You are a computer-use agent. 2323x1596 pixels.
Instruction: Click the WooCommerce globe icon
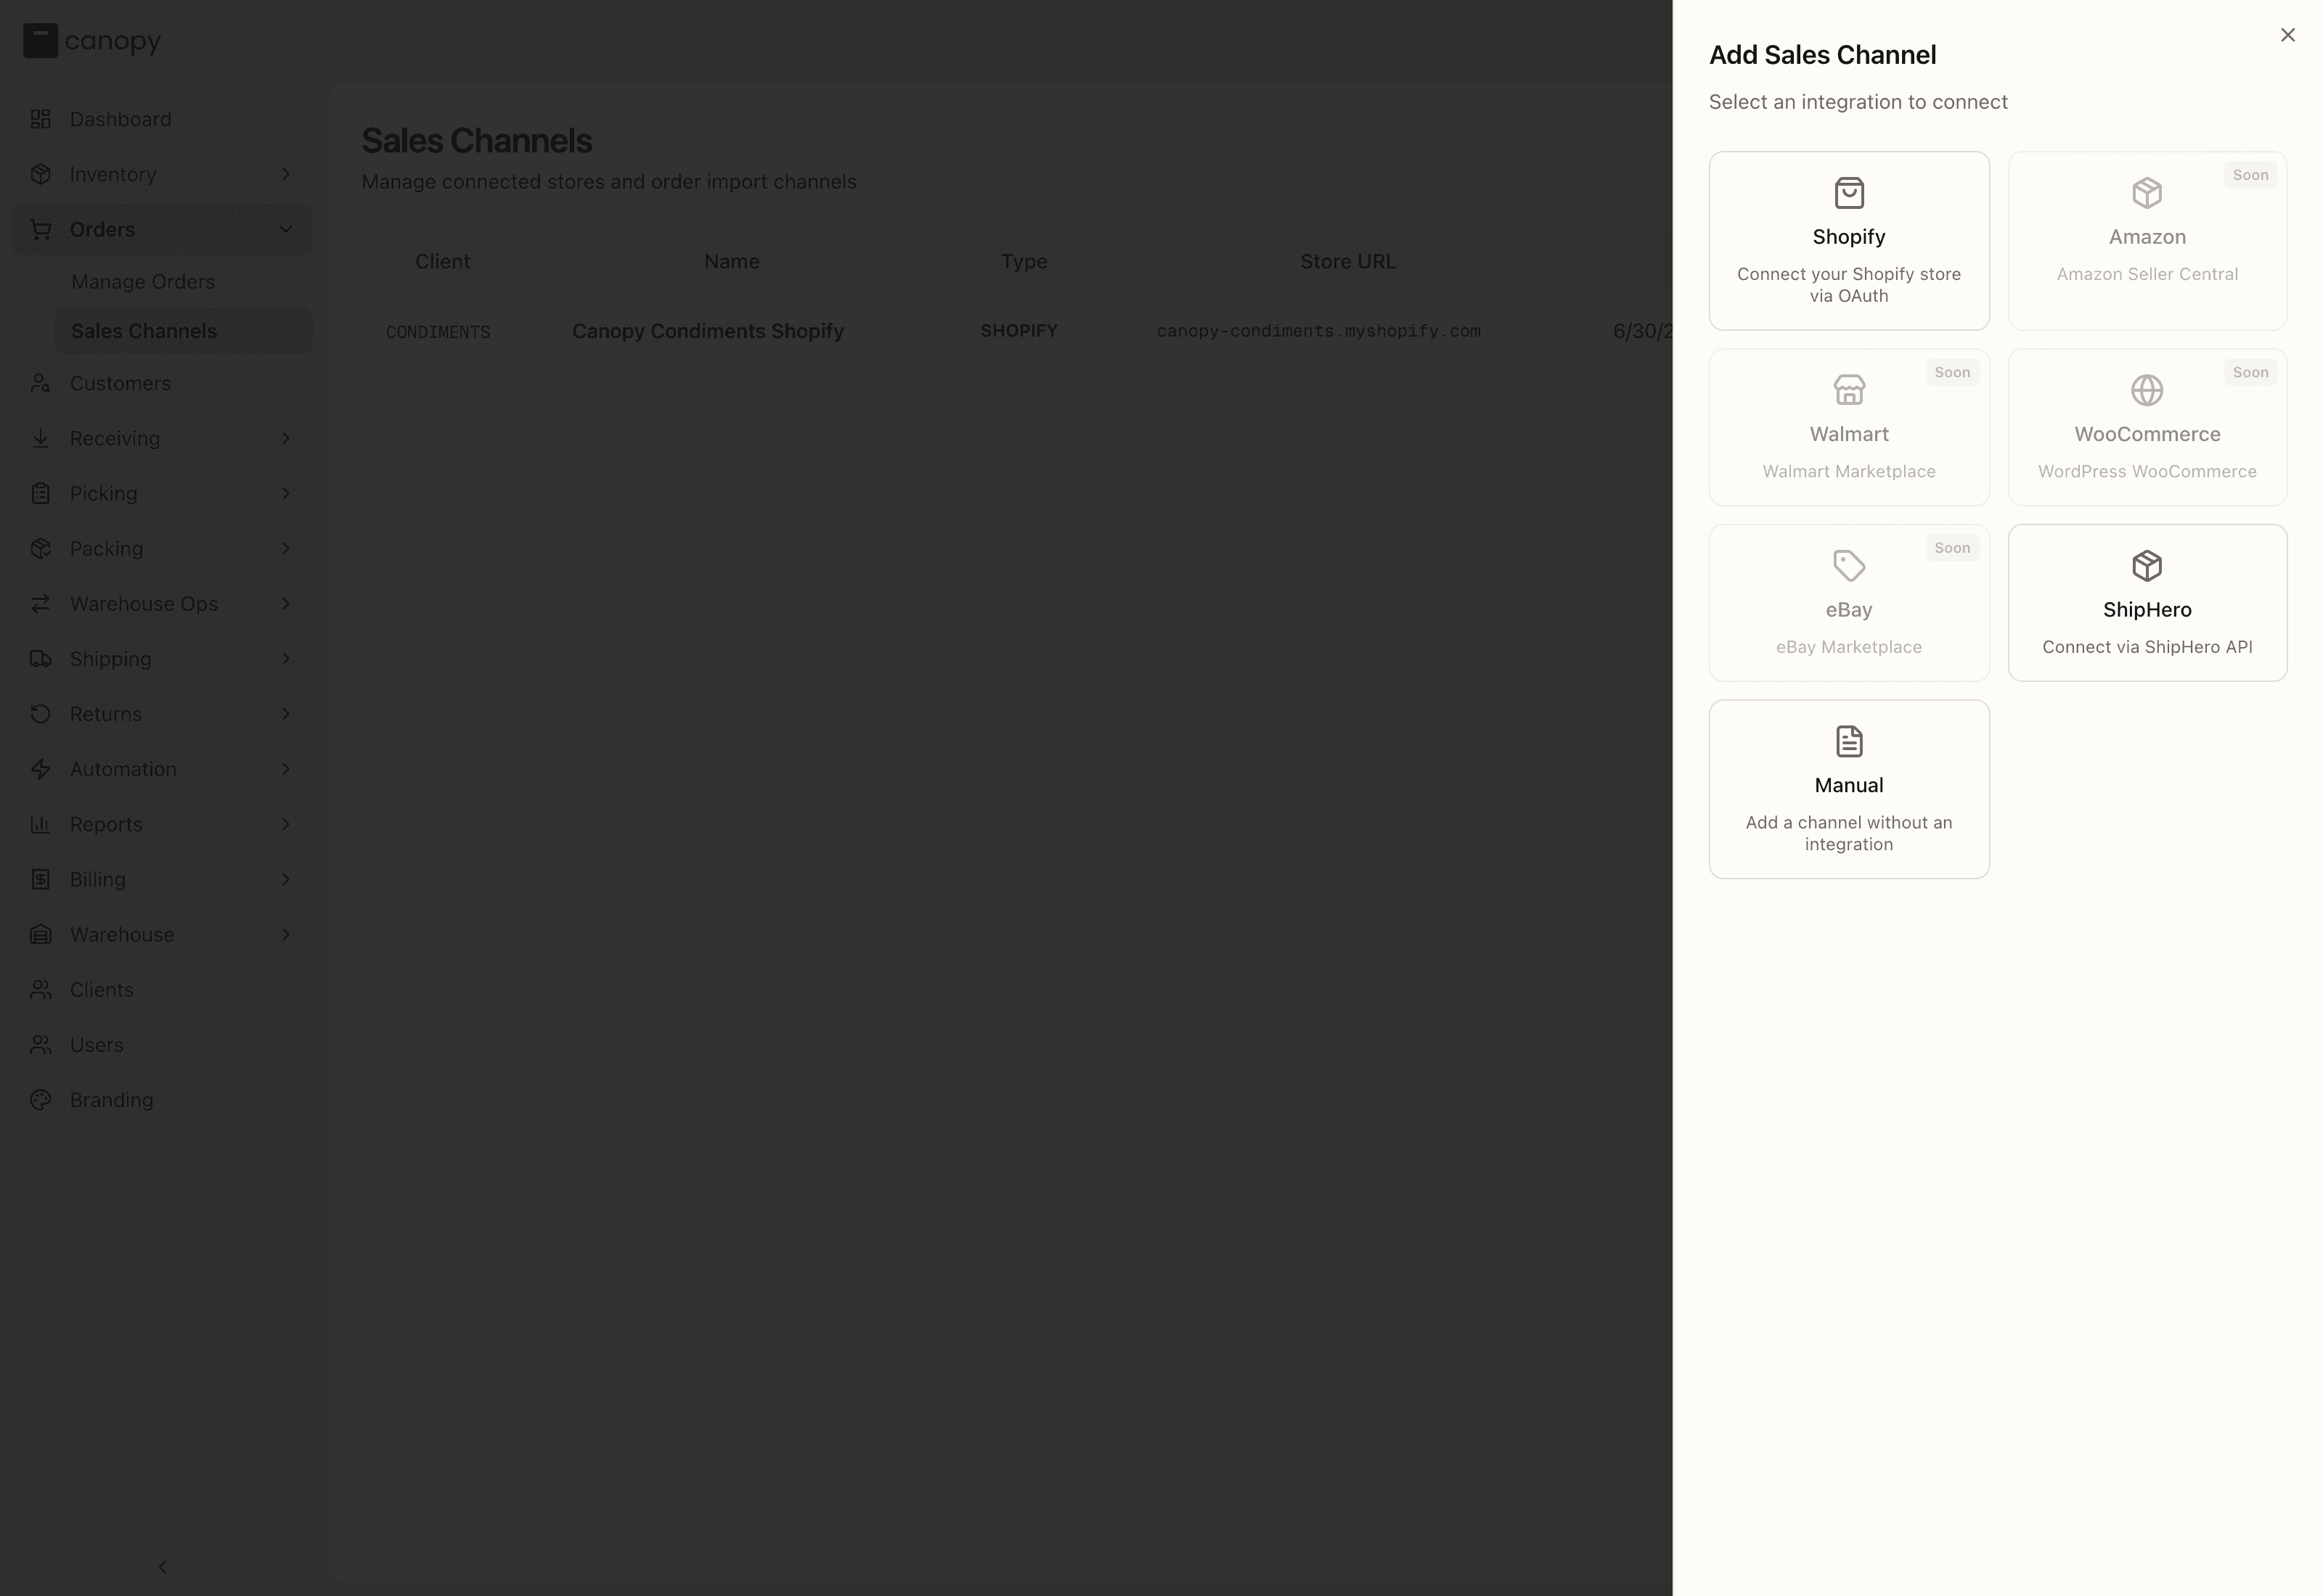point(2146,389)
